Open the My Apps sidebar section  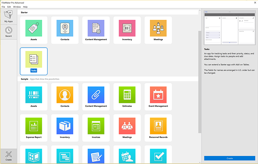coord(9,16)
